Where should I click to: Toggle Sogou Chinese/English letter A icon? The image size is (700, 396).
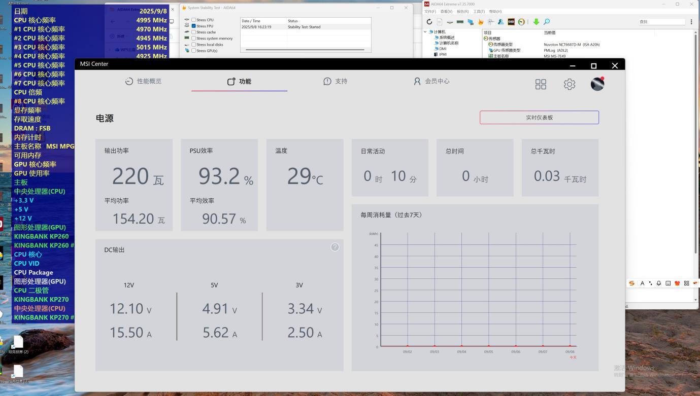[642, 283]
